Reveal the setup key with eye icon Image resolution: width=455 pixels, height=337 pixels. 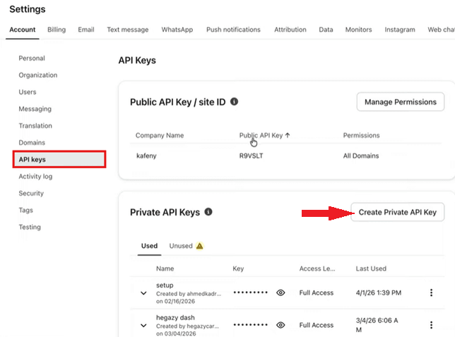click(x=280, y=292)
